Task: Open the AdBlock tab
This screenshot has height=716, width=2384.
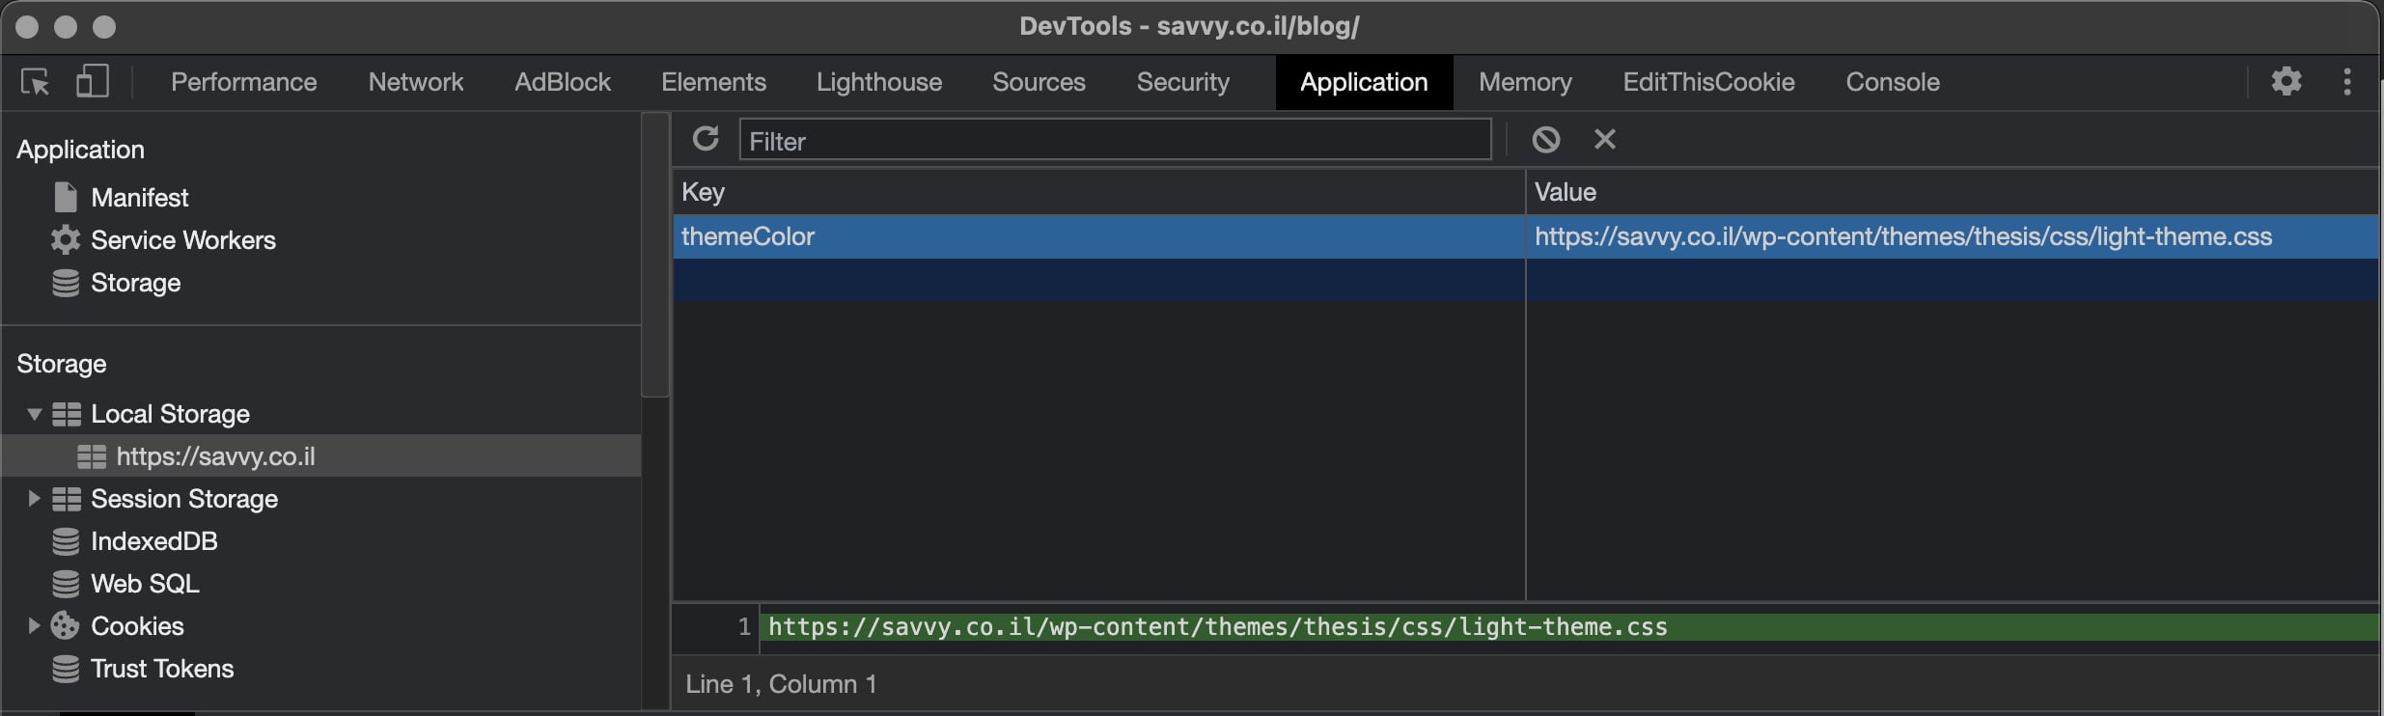Action: click(x=563, y=82)
